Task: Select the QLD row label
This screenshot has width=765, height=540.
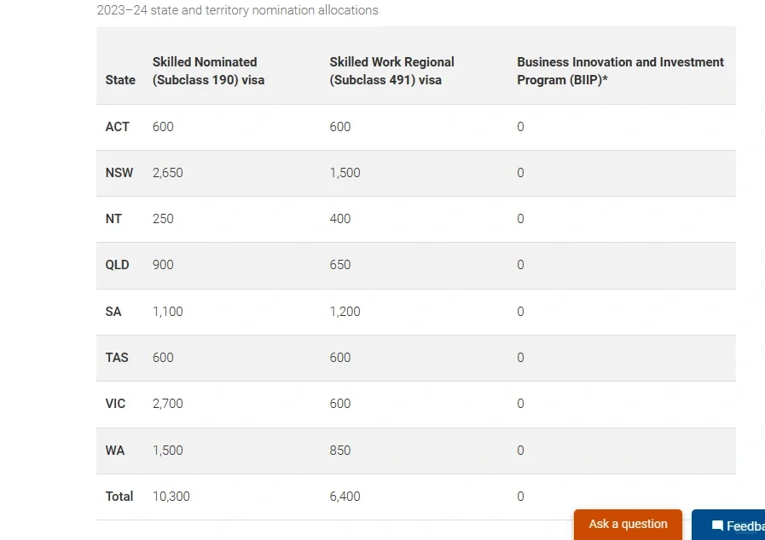Action: (117, 265)
